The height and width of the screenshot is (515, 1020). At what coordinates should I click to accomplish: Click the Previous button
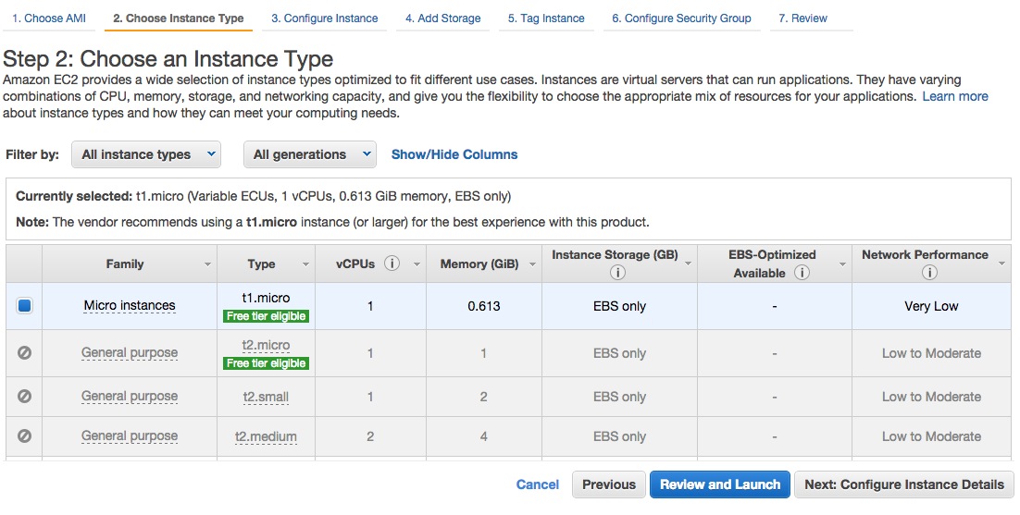click(x=609, y=484)
